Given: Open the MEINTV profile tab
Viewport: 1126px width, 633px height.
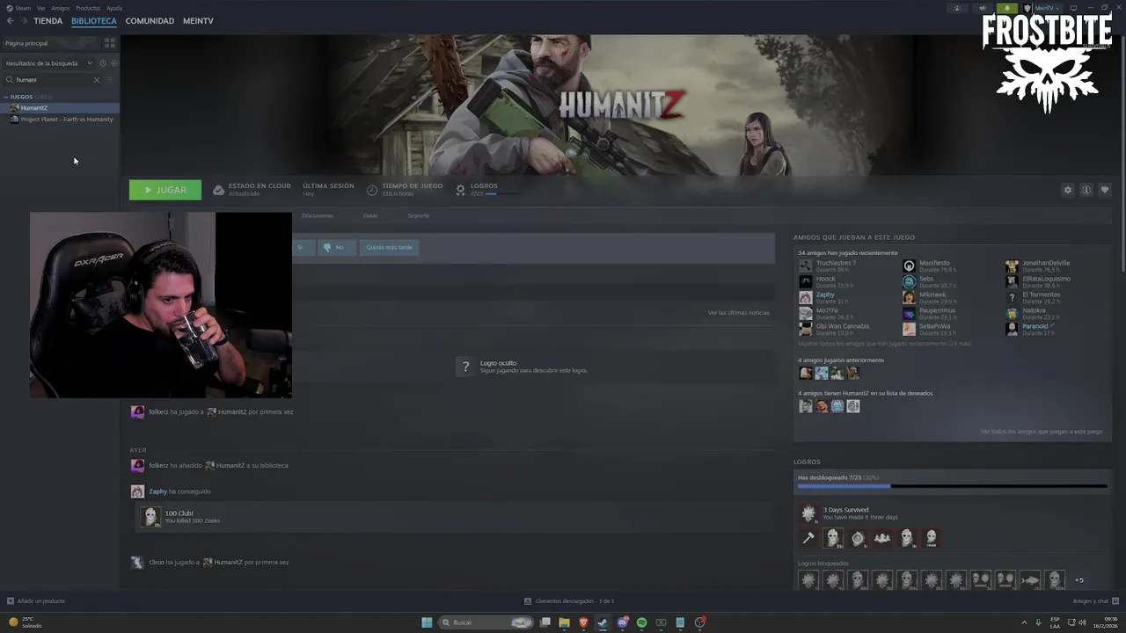Looking at the screenshot, I should [198, 21].
